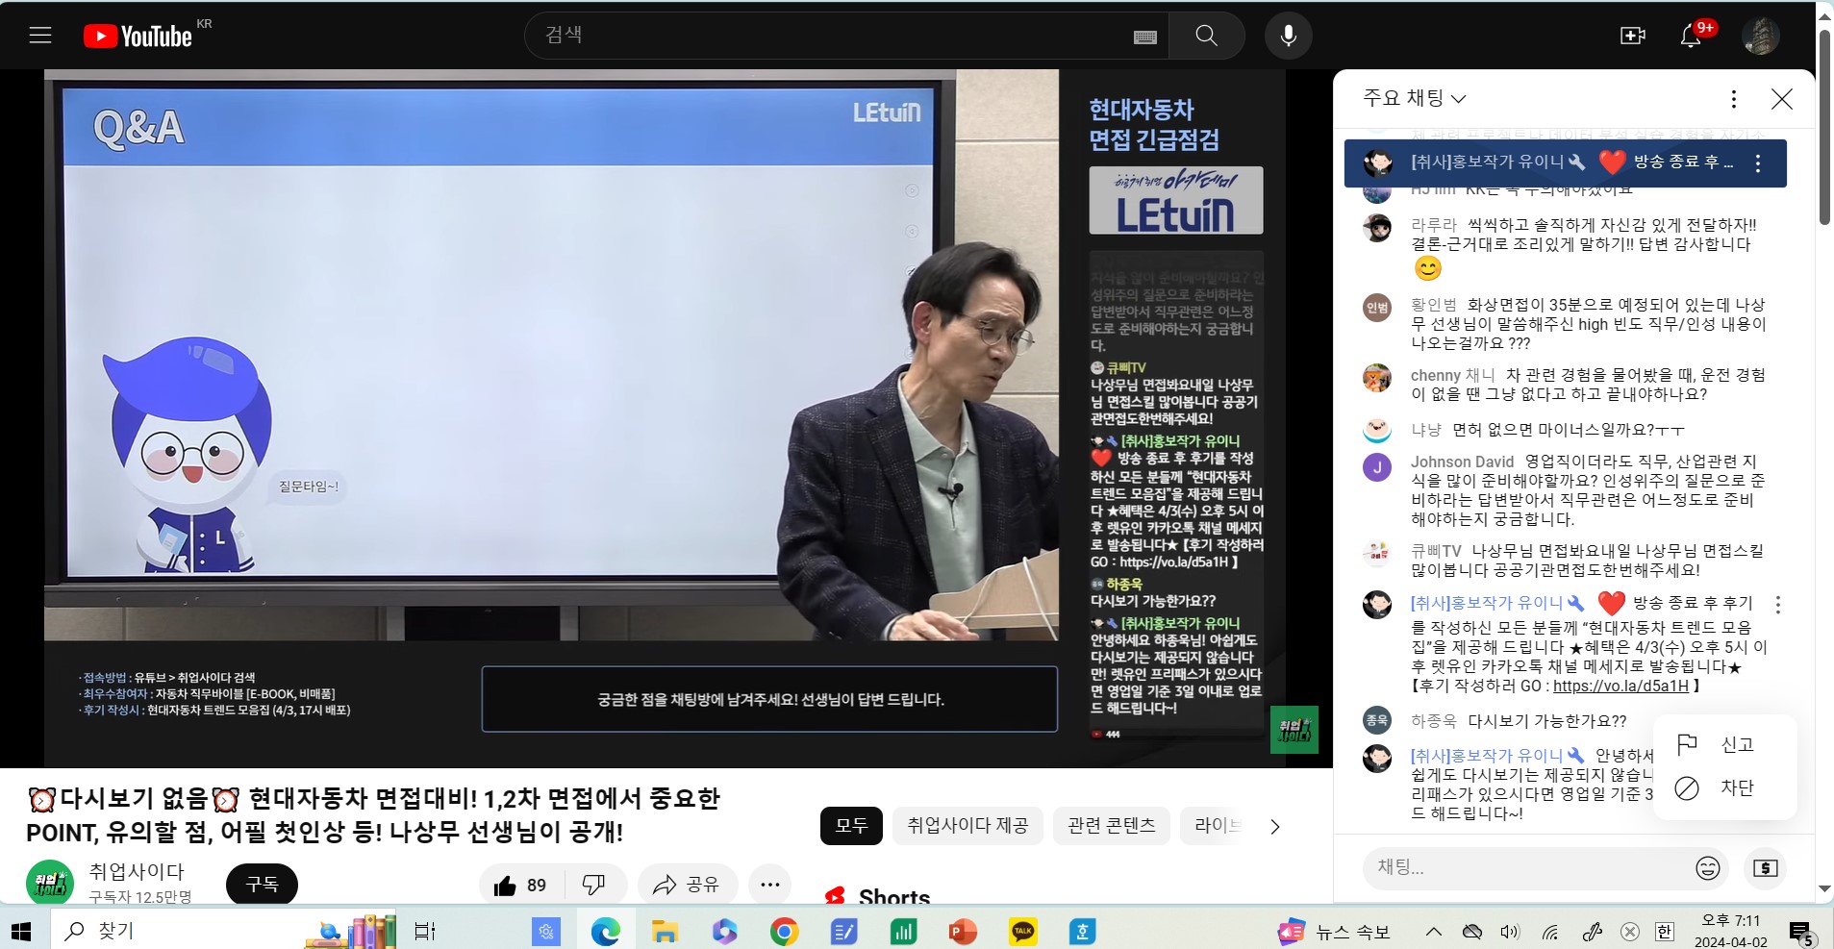Screen dimensions: 1834x949
Task: Open the 취업사이다 channel avatar
Action: coord(50,883)
